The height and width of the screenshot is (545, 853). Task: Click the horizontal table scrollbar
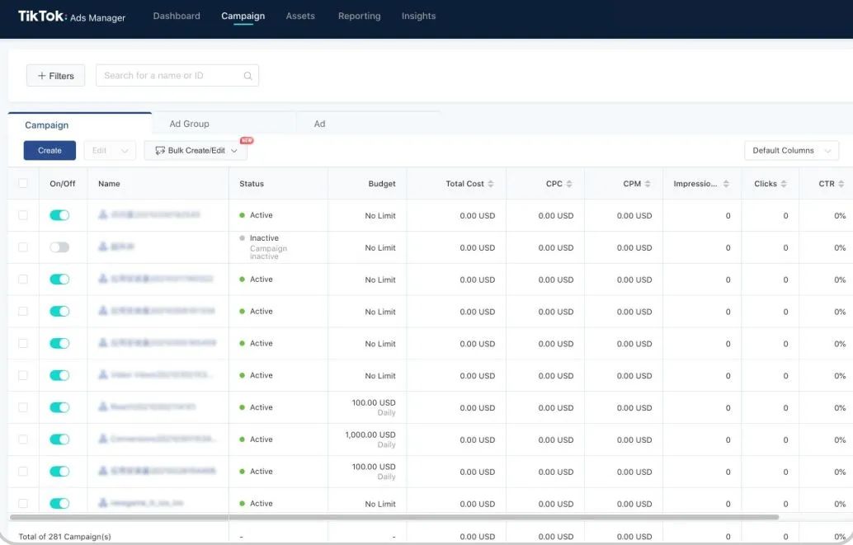[394, 518]
